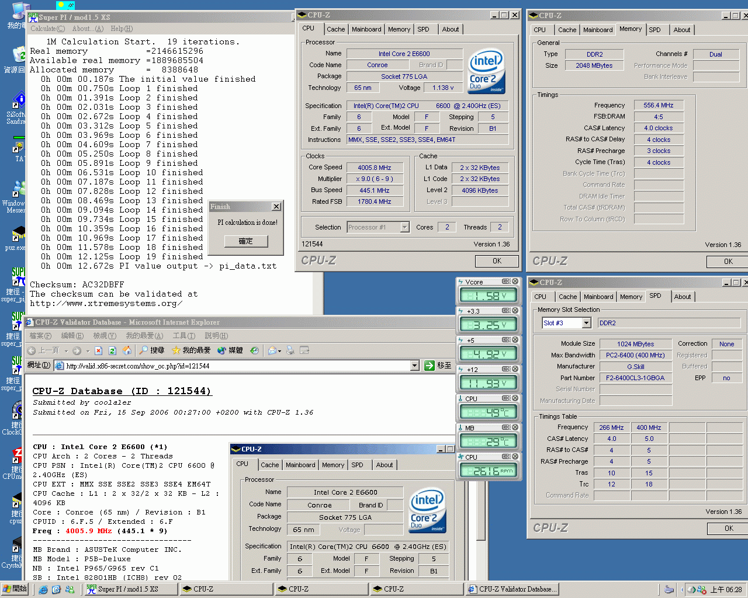Close the Vcore voltage monitor gadget
The image size is (748, 598).
(515, 281)
